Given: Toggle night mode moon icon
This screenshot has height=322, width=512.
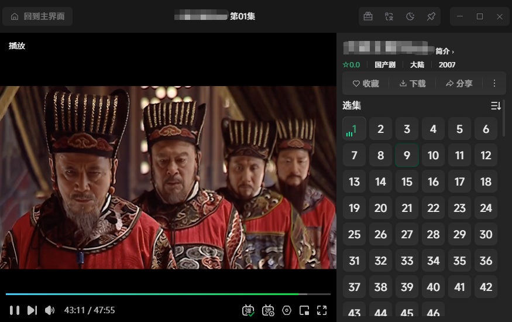Looking at the screenshot, I should (410, 16).
